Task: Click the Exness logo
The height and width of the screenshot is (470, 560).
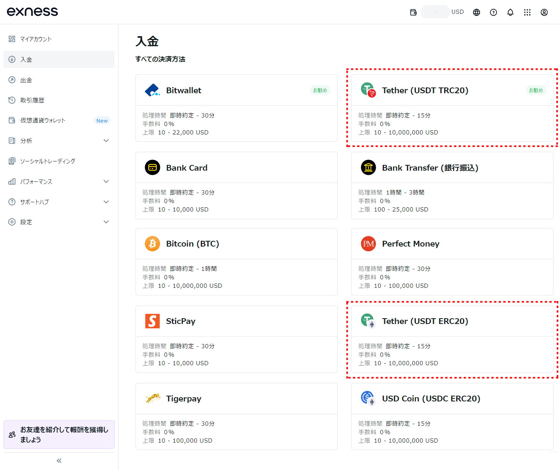Action: (32, 12)
